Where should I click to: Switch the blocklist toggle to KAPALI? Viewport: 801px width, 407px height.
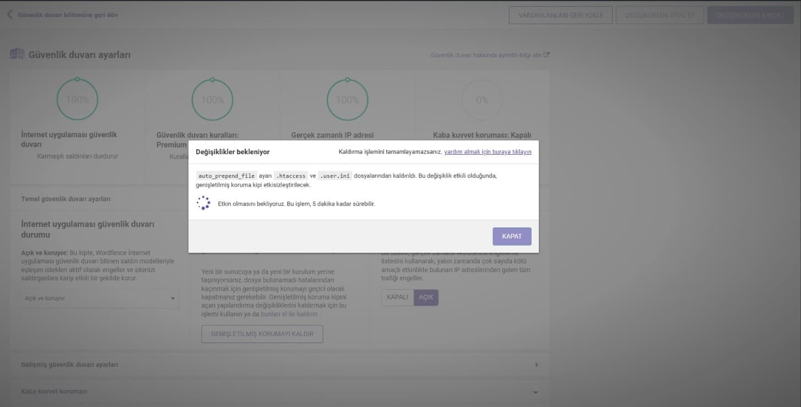397,297
